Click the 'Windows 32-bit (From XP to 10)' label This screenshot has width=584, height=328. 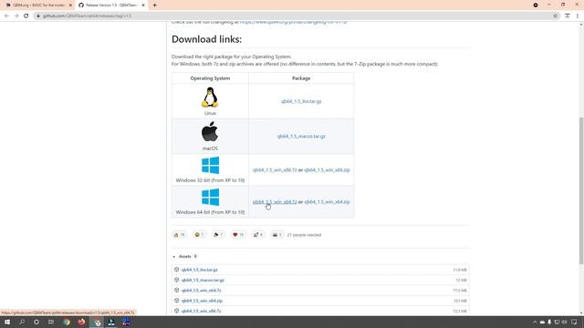click(x=210, y=180)
